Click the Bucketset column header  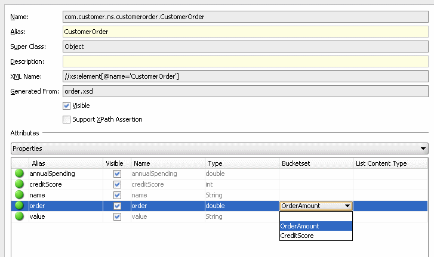pyautogui.click(x=316, y=163)
